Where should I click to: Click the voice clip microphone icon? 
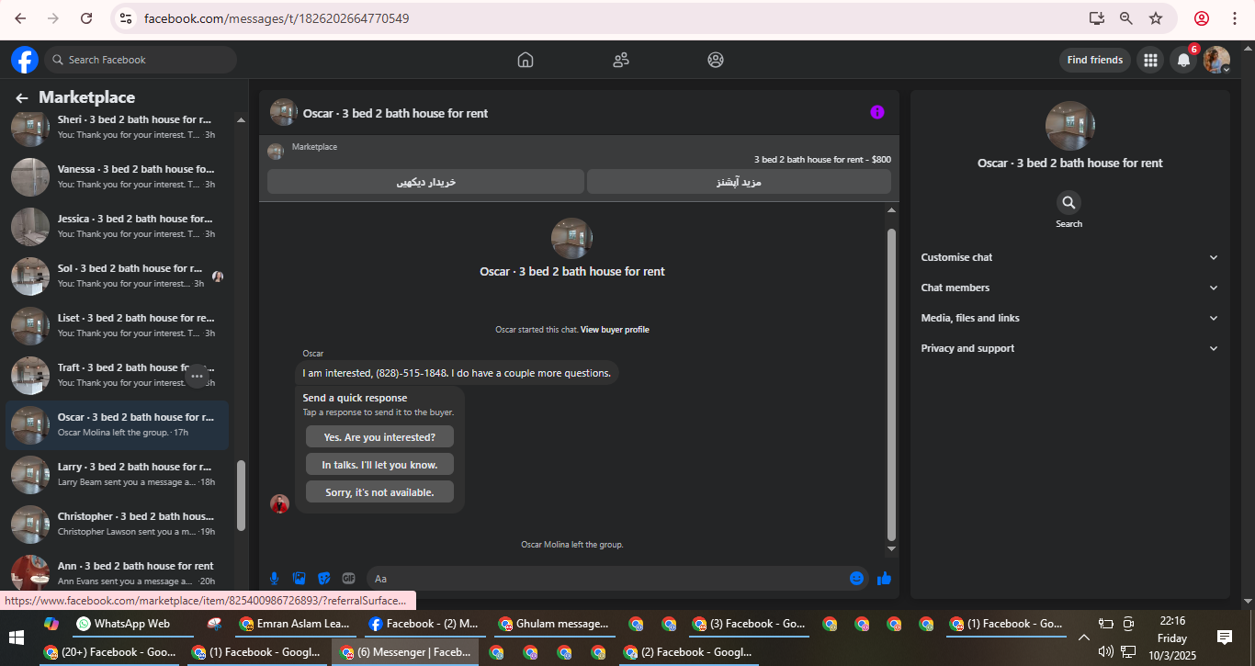coord(274,578)
